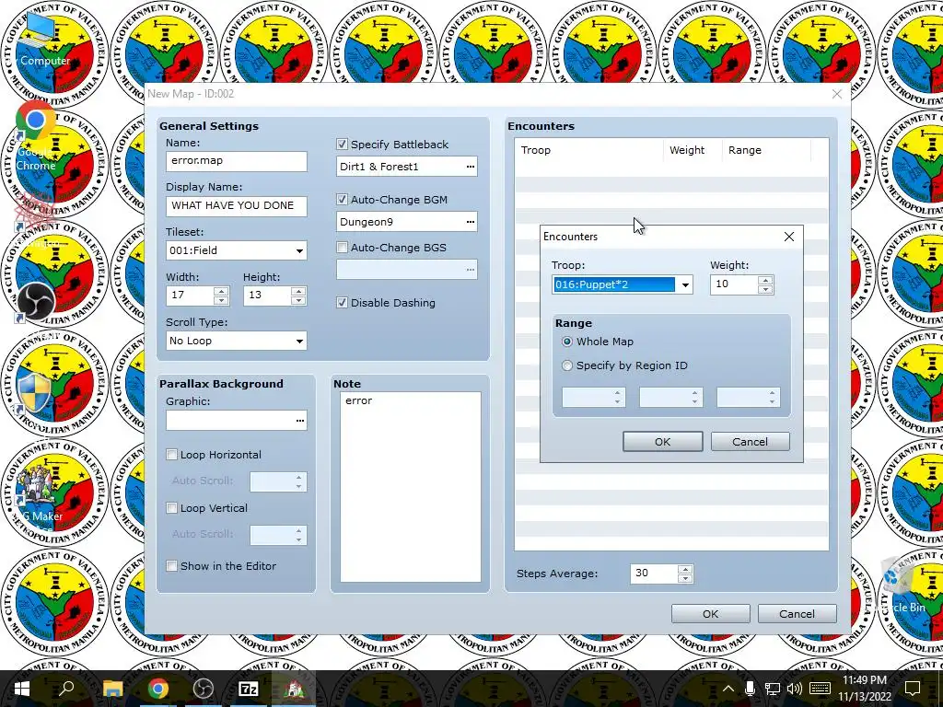This screenshot has height=707, width=943.
Task: Open Google Chrome desktop shortcut
Action: pos(35,135)
